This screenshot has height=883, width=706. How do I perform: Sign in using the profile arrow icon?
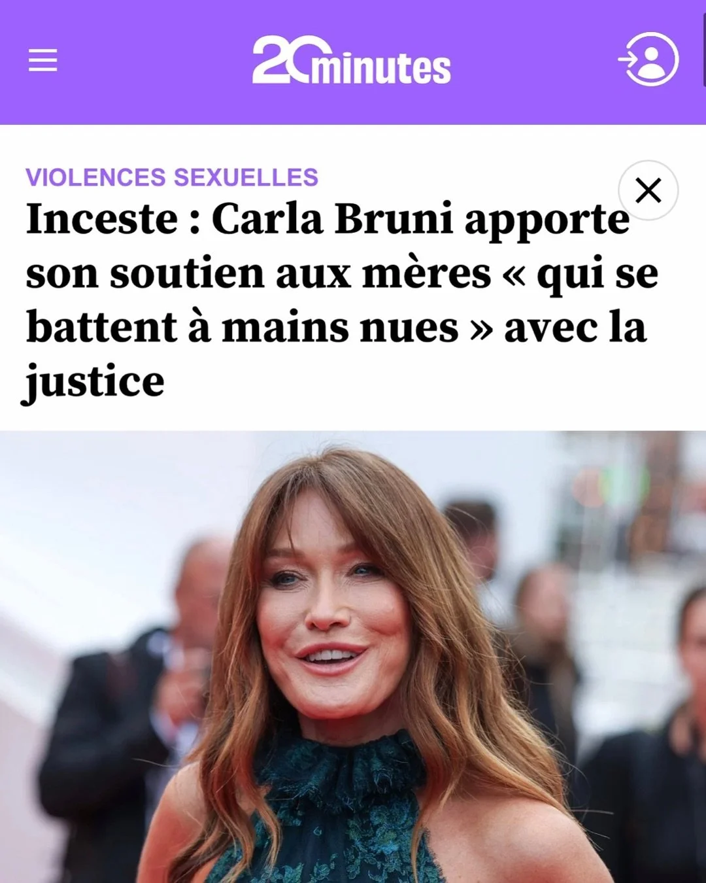coord(648,59)
